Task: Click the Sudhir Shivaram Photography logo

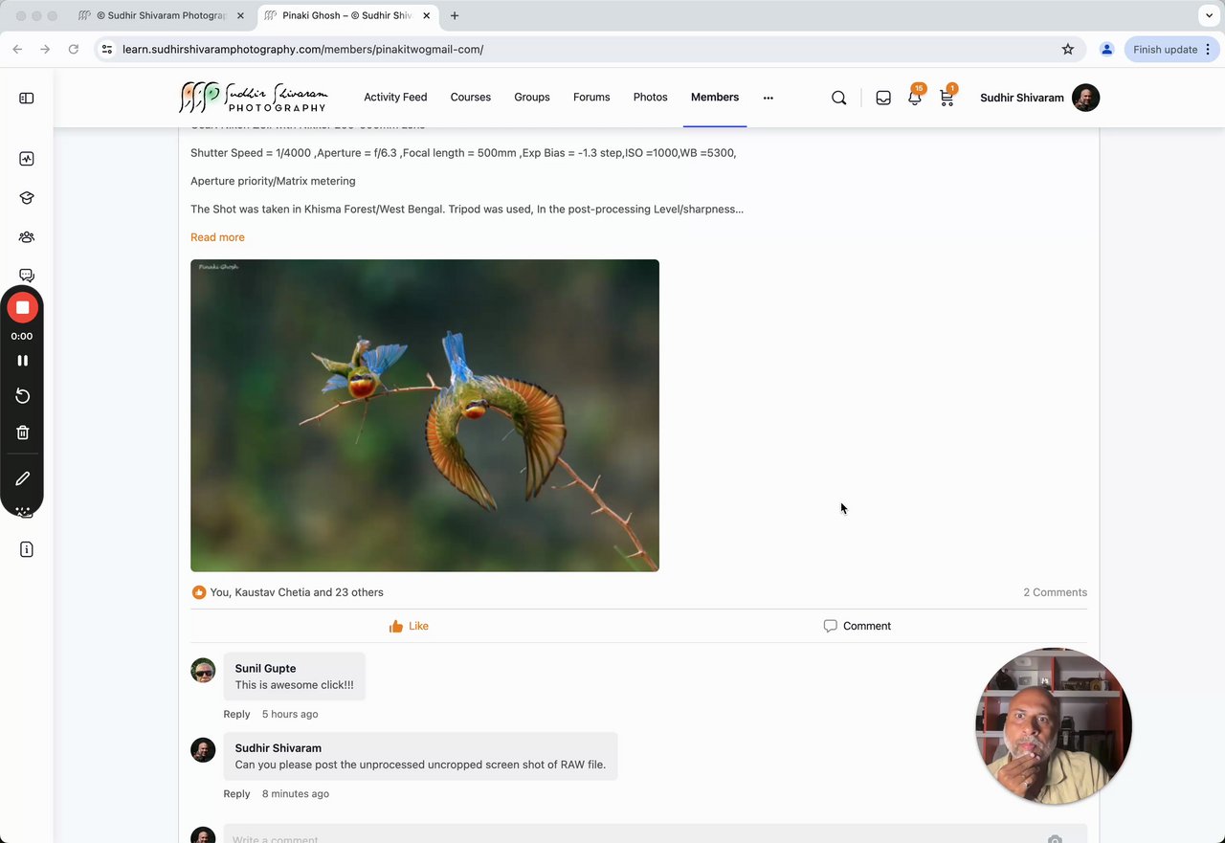Action: click(254, 98)
